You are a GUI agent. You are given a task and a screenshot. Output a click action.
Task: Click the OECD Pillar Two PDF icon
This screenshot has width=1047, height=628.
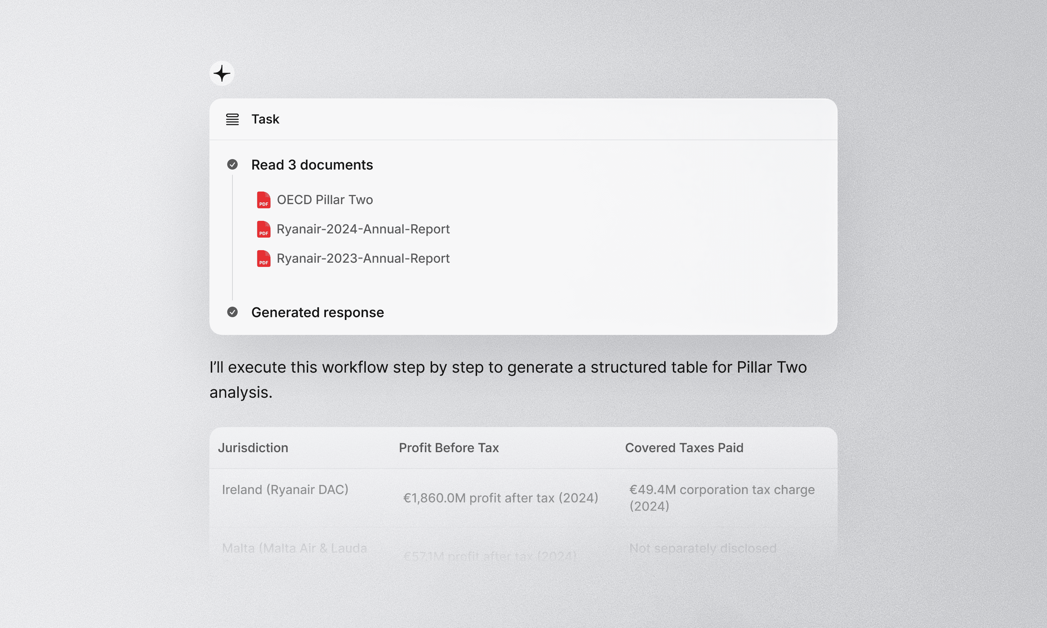pyautogui.click(x=263, y=200)
